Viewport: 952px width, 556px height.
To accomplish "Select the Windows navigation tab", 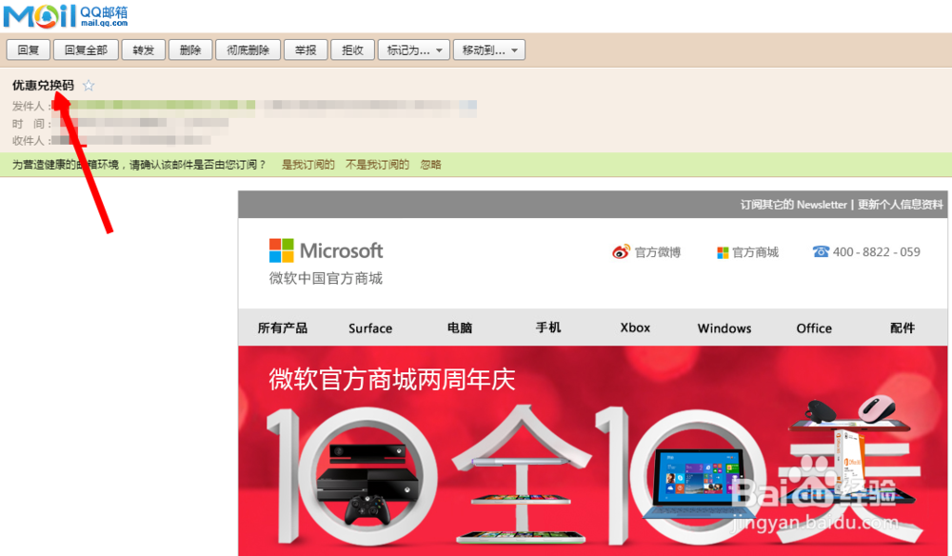I will [x=724, y=328].
